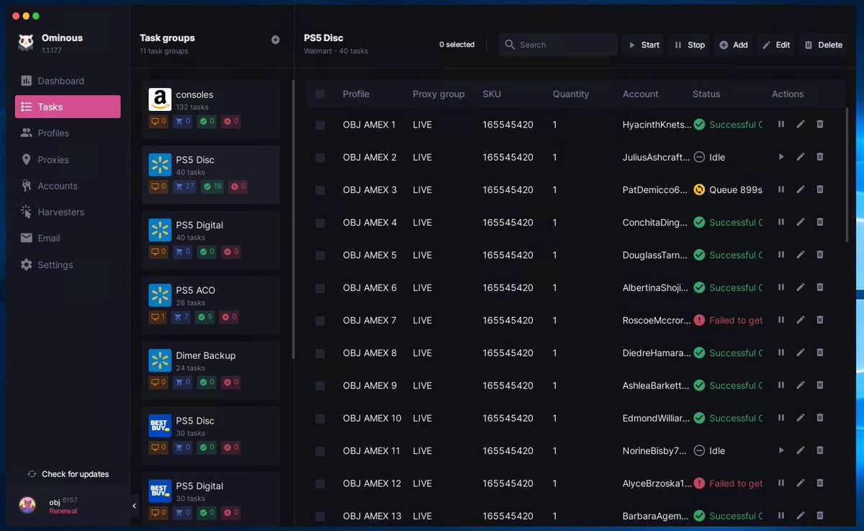Collapse the sidebar with the chevron arrow
The height and width of the screenshot is (531, 864).
(x=134, y=506)
